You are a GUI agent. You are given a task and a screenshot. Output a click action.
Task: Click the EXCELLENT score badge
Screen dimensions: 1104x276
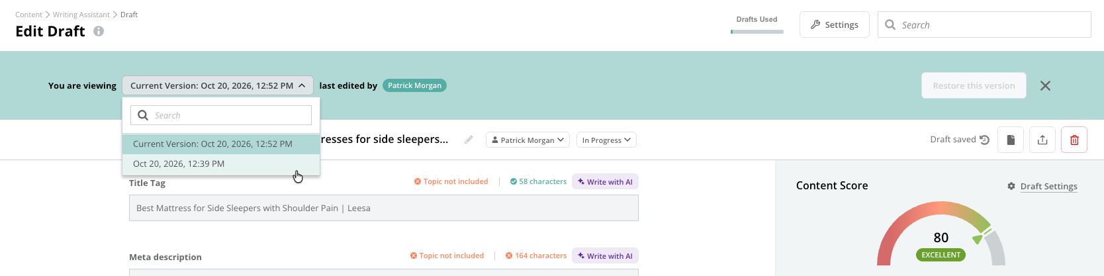tap(941, 255)
